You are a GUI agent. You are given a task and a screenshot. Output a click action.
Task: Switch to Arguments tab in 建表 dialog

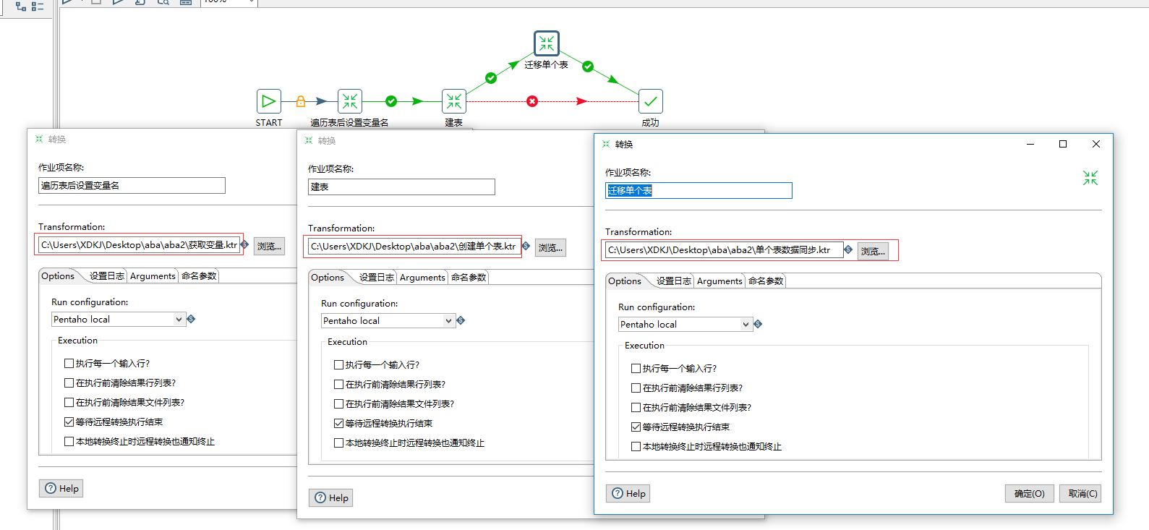point(422,278)
